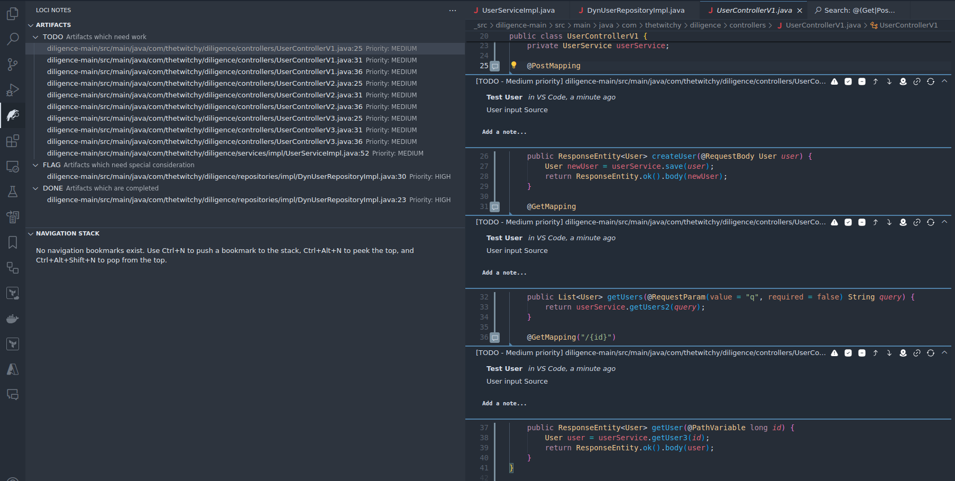
Task: Collapse the TODO artifacts group
Action: [x=35, y=37]
